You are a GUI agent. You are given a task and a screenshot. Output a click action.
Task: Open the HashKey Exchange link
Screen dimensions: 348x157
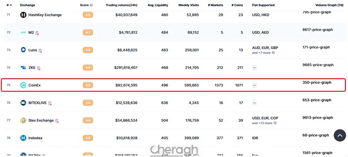coord(45,15)
